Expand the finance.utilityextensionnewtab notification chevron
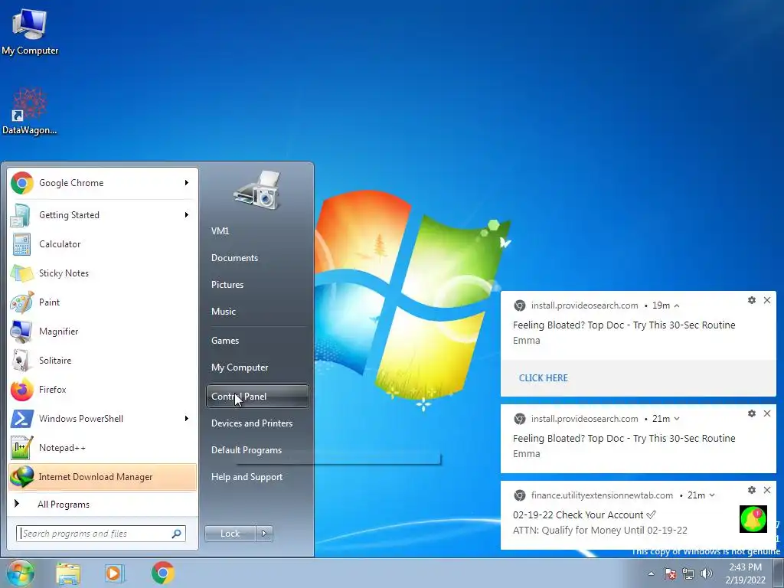This screenshot has height=588, width=784. (712, 495)
